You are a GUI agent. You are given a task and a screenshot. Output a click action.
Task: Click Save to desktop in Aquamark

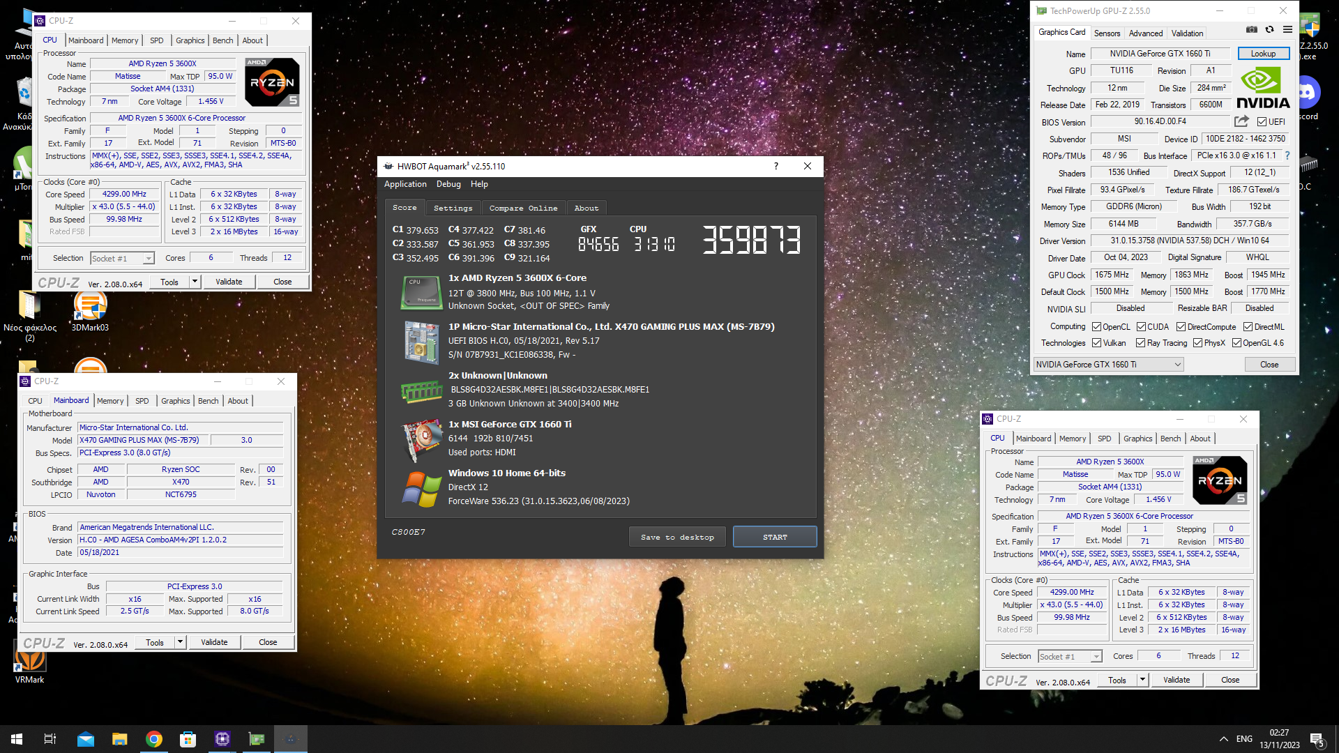[677, 537]
